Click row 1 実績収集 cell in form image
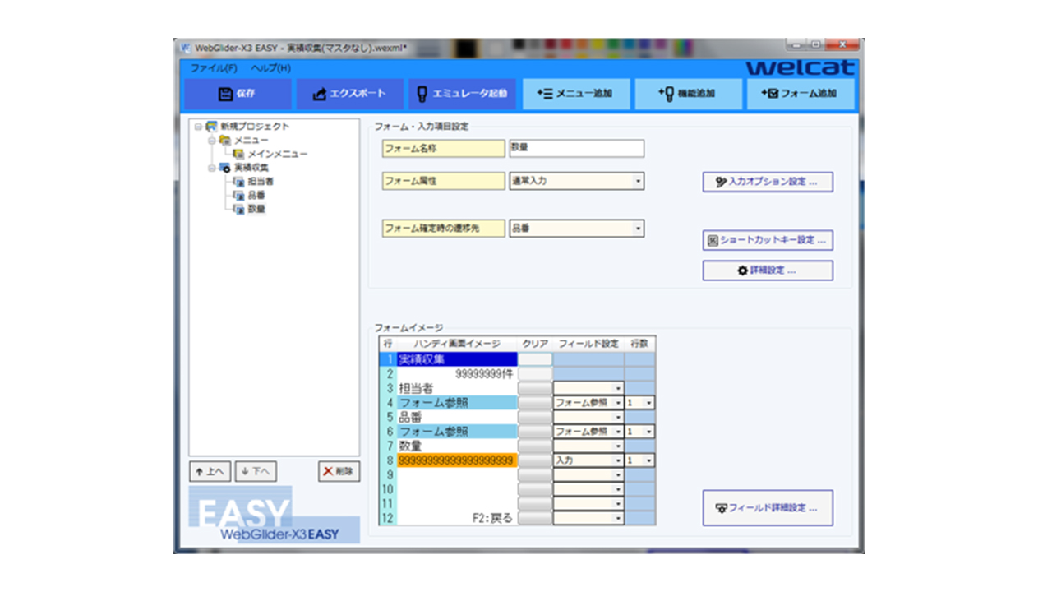This screenshot has height=592, width=1052. point(457,359)
